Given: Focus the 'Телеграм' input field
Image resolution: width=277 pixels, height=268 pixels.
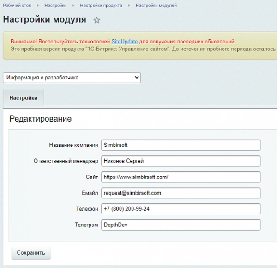Looking at the screenshot, I should [181, 225].
